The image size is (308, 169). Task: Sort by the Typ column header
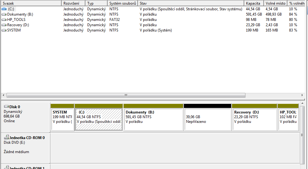point(96,3)
